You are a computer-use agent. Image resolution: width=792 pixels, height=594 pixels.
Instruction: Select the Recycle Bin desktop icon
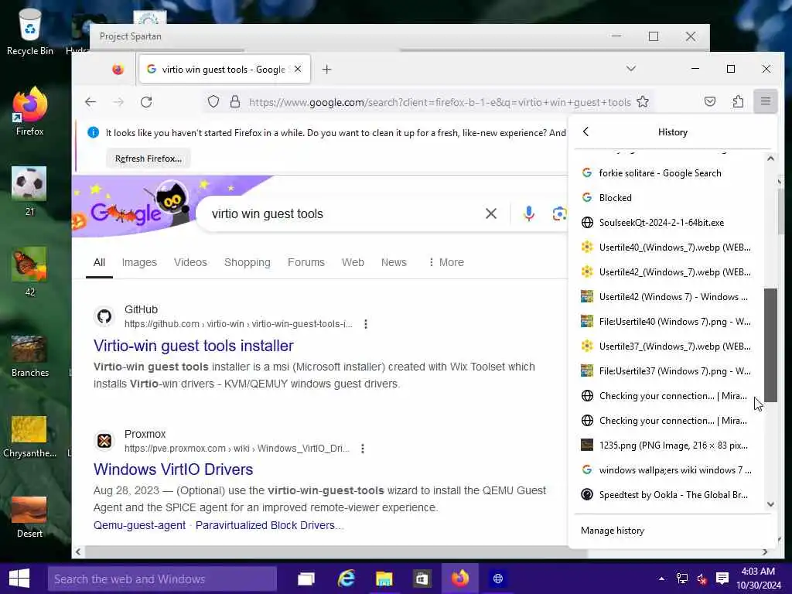point(30,31)
